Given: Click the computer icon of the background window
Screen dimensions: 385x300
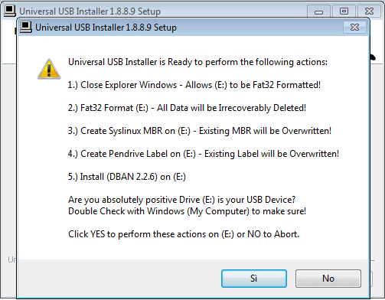Looking at the screenshot, I should click(x=10, y=11).
